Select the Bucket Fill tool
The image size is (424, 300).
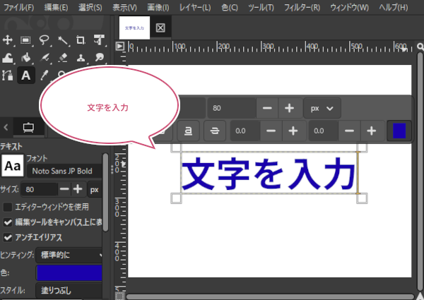pos(25,58)
